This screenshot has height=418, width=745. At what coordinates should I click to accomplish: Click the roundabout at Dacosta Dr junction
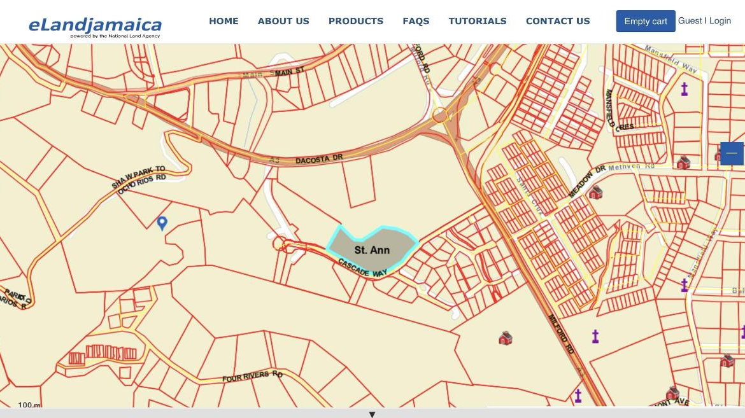(x=439, y=115)
